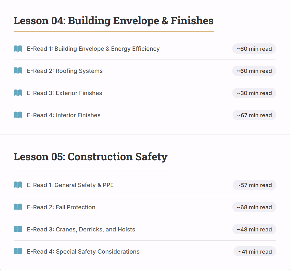Click the Fall Protection book icon
290x270 pixels.
[x=18, y=207]
